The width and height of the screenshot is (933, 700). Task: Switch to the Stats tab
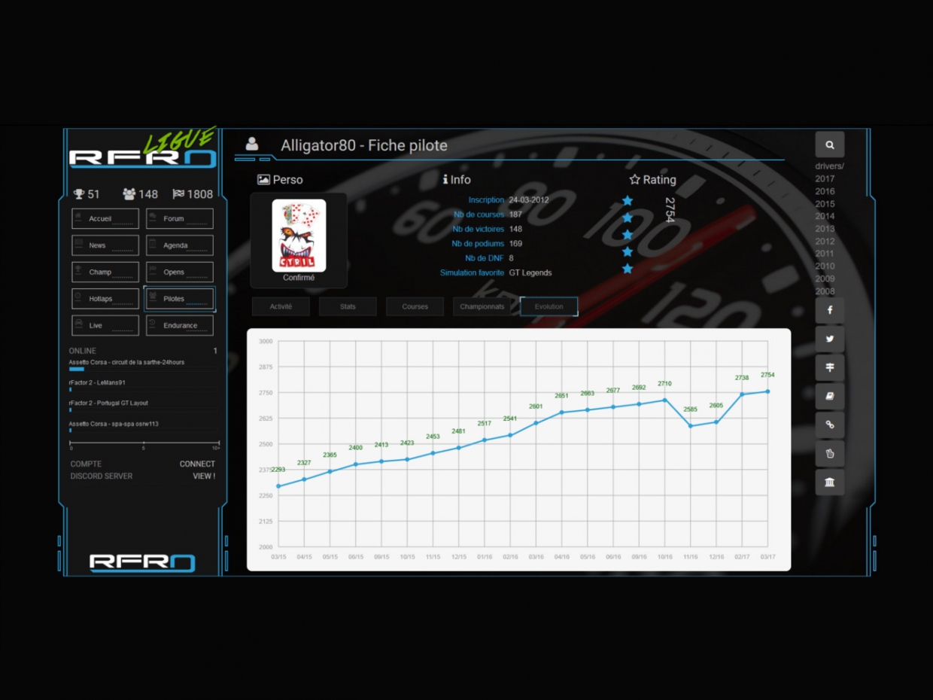(348, 307)
